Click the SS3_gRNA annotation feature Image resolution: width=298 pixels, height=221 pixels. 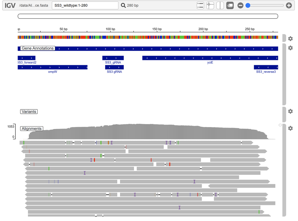point(113,58)
